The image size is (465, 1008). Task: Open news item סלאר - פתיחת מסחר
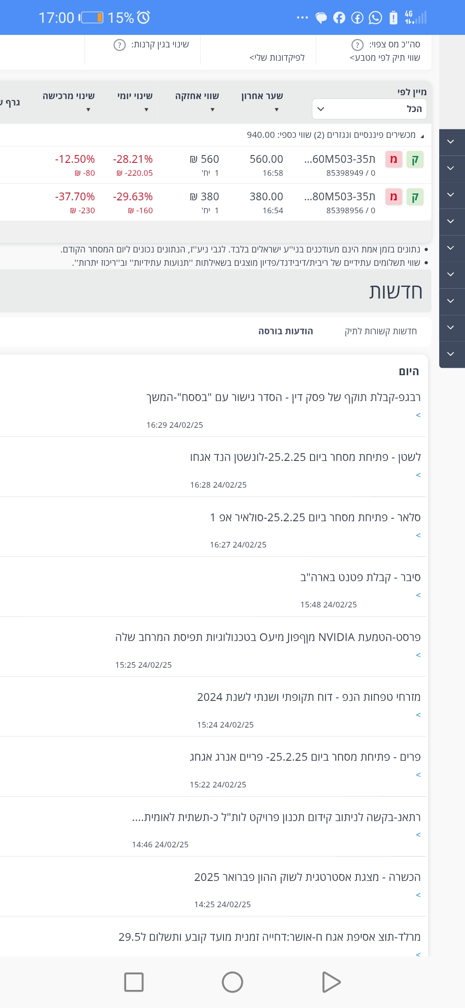click(315, 517)
